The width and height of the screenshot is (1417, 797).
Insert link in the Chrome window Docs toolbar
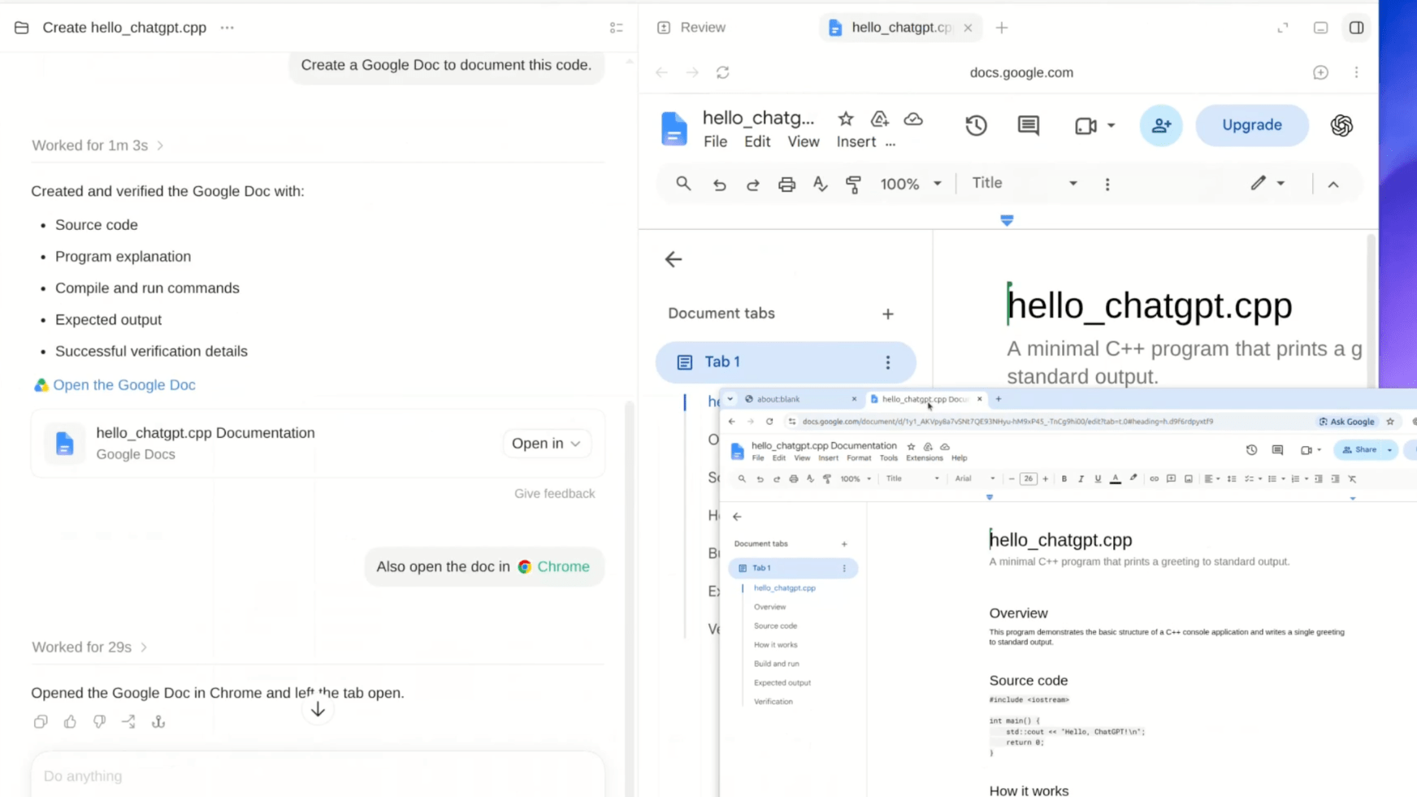(1154, 479)
